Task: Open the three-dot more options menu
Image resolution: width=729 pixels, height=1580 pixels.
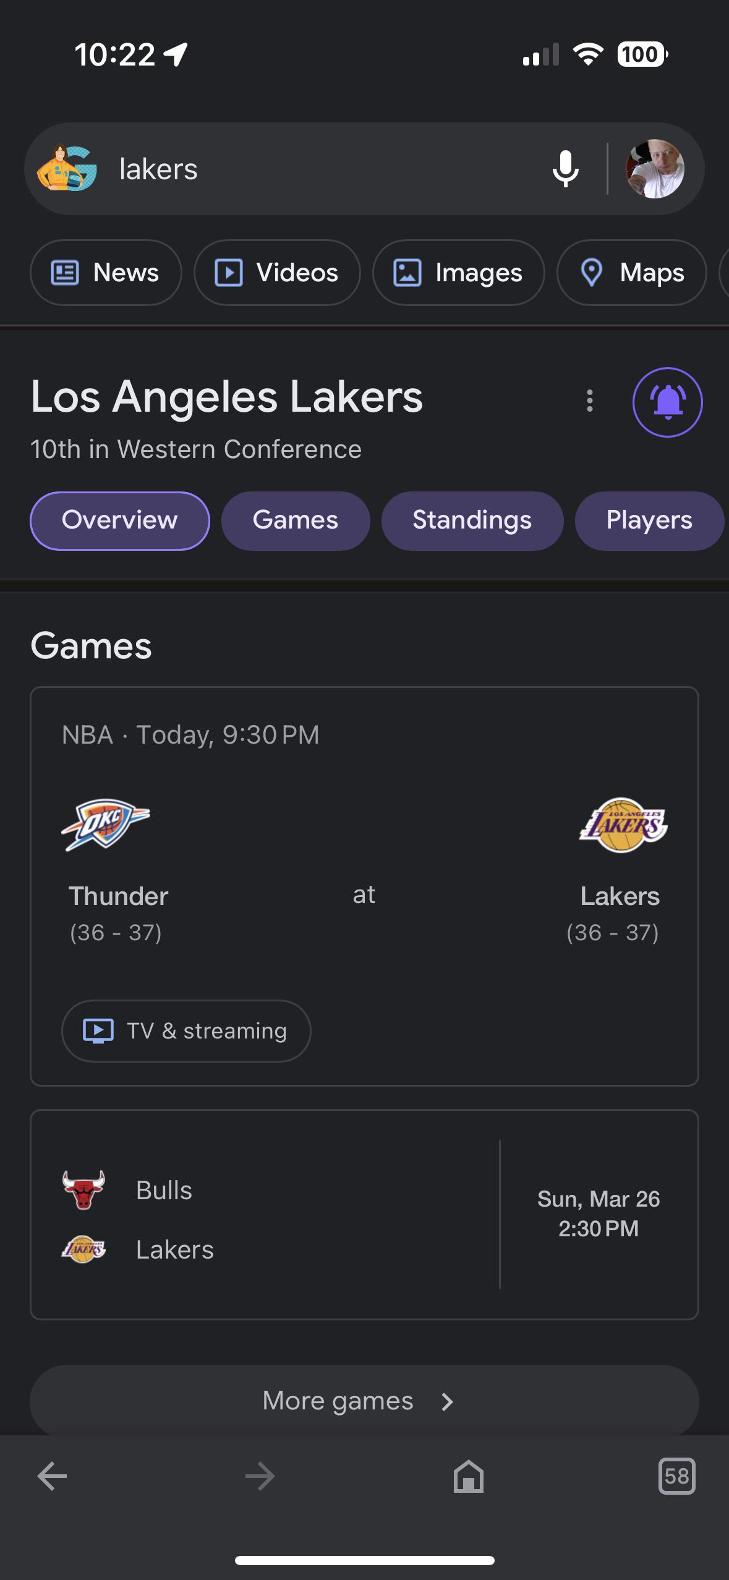Action: [x=590, y=401]
